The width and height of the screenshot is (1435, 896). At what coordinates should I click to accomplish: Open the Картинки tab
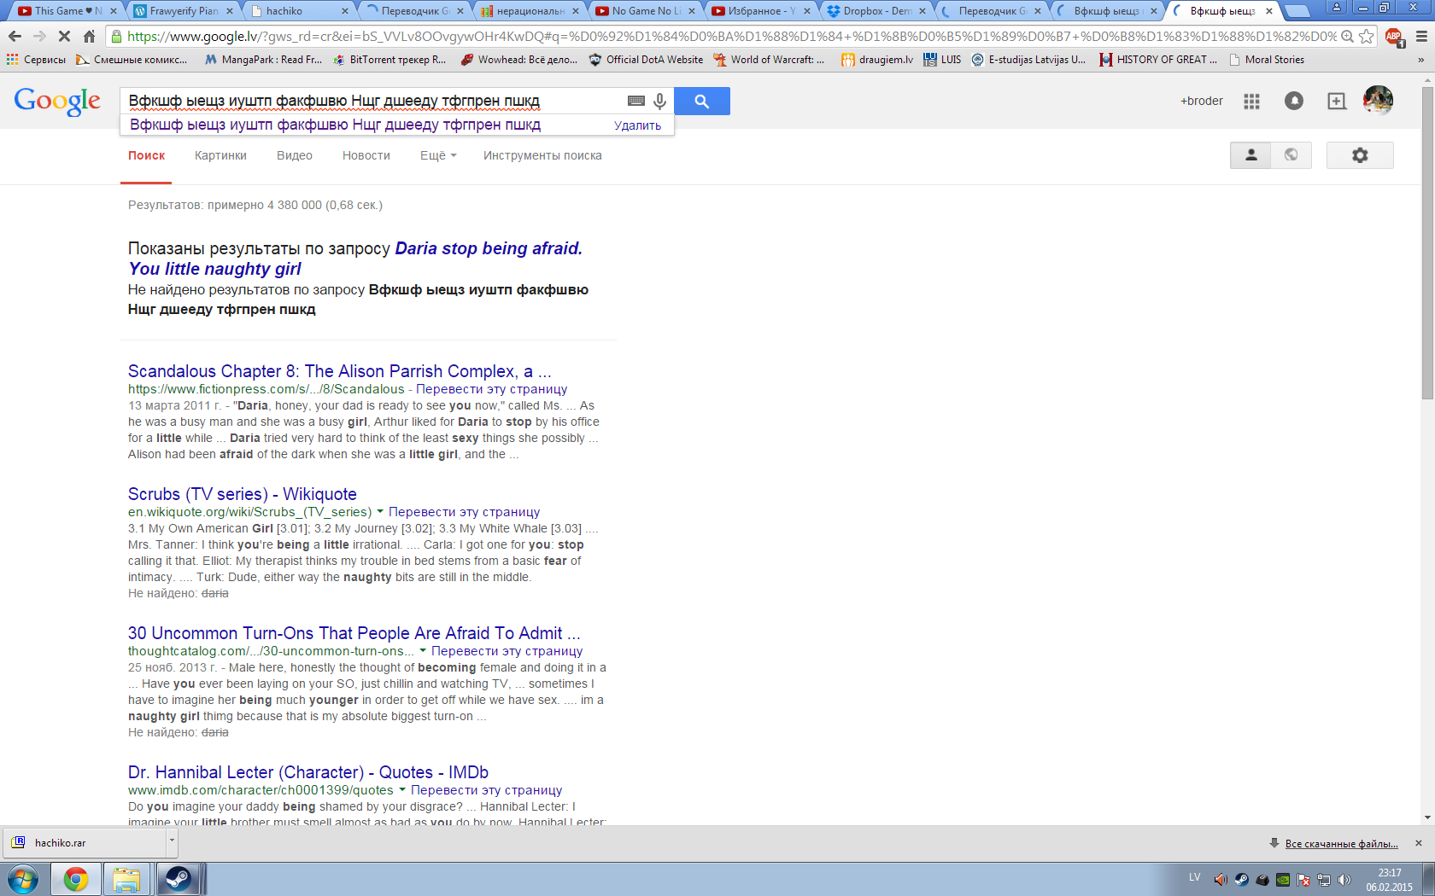(x=220, y=155)
